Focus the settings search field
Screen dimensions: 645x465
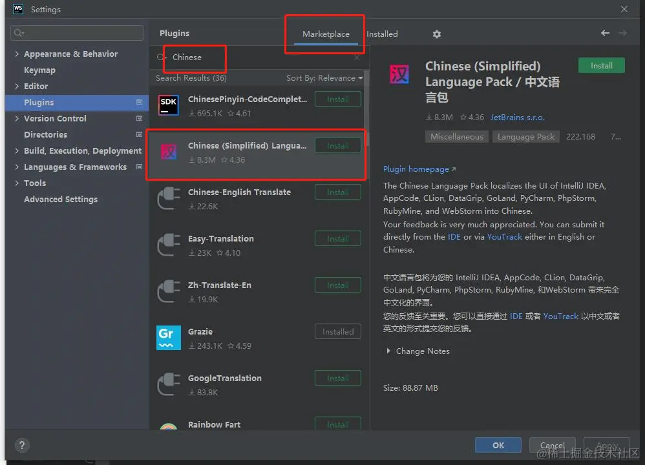point(77,33)
